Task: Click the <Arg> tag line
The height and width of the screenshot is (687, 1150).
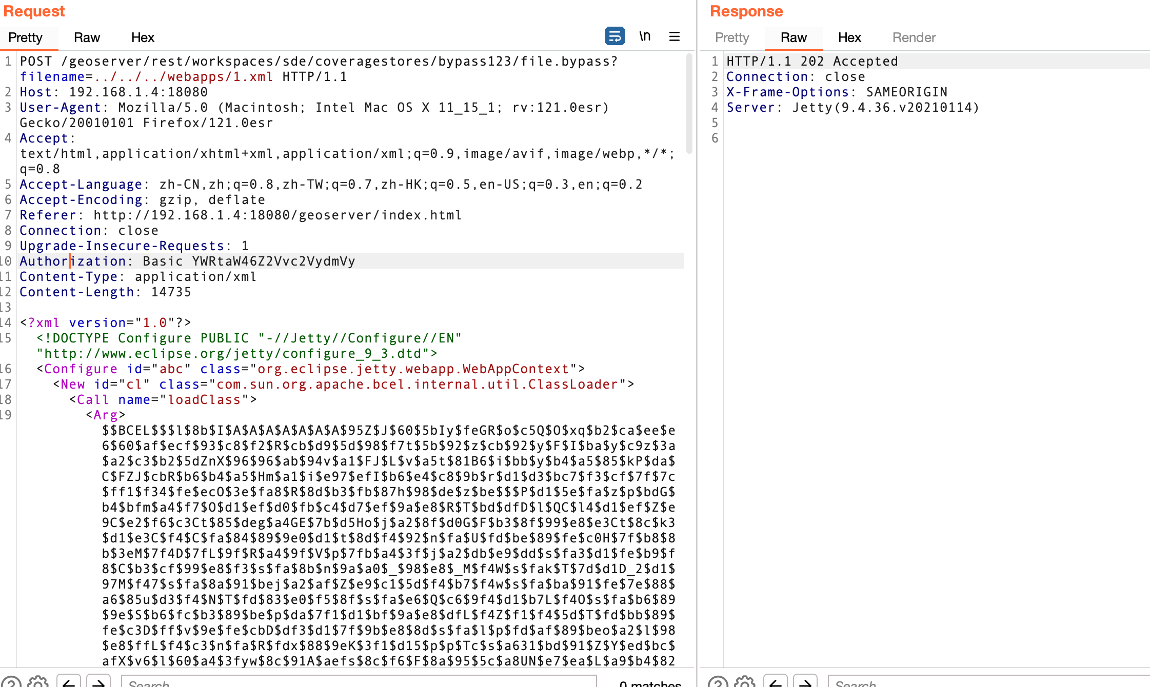Action: 106,415
